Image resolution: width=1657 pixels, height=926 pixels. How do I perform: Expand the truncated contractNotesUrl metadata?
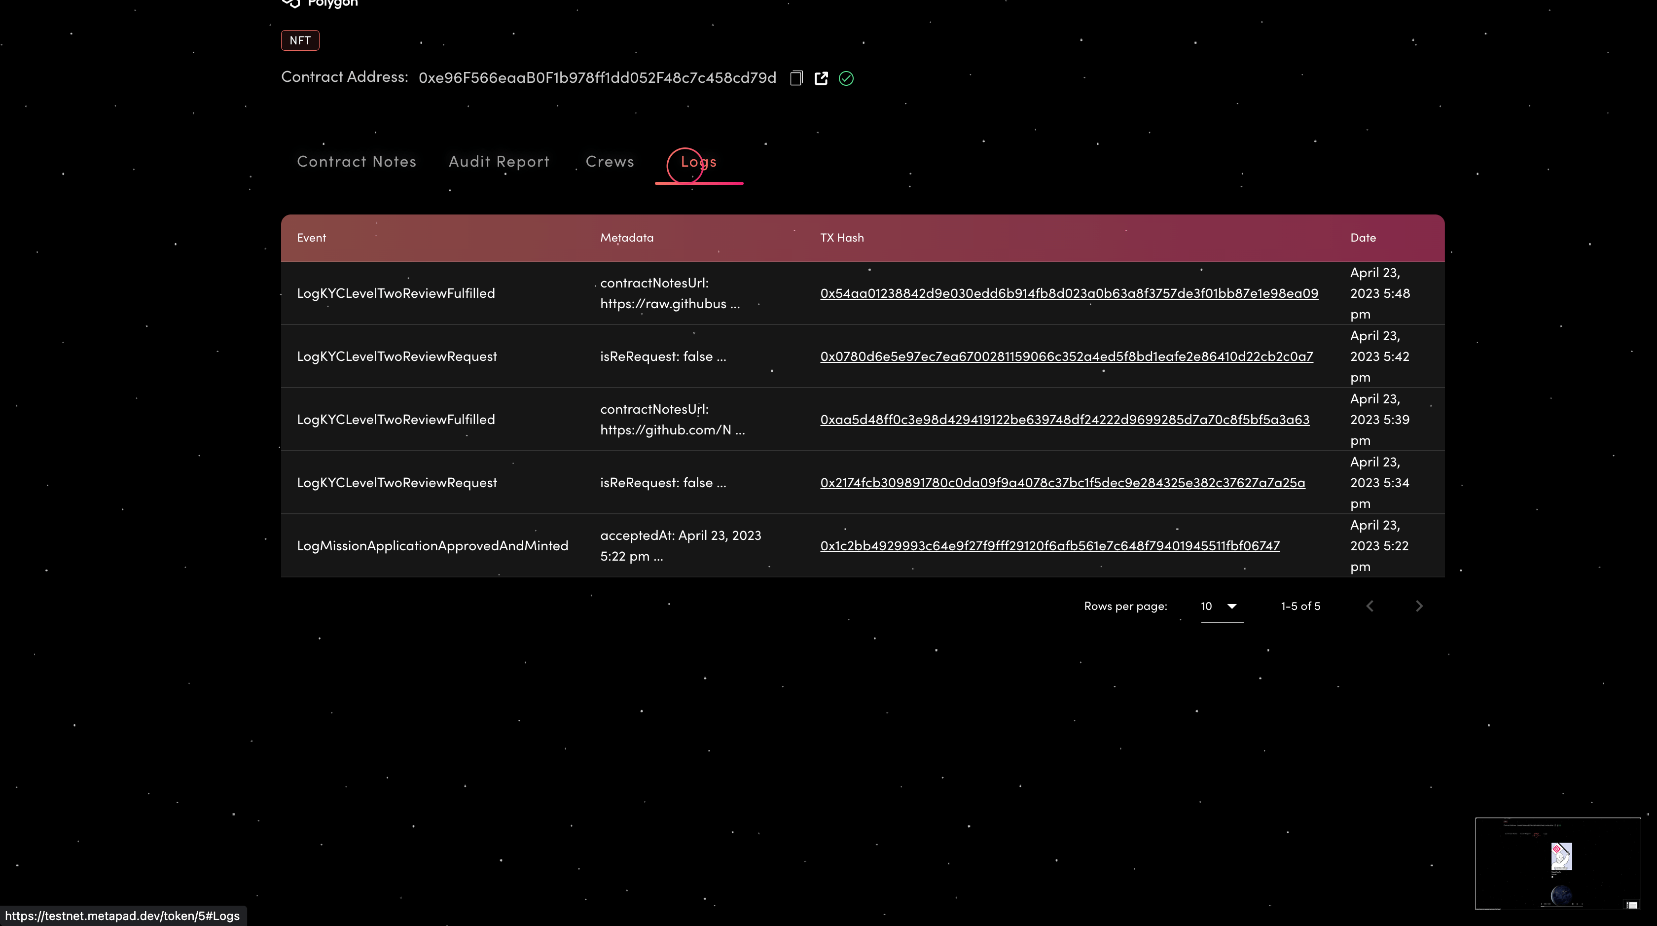670,293
